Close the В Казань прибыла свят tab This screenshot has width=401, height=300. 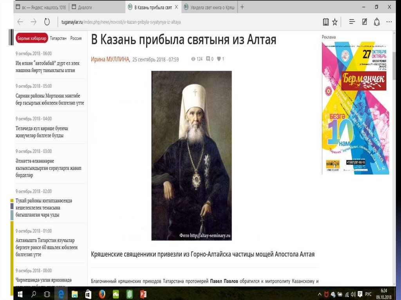177,7
